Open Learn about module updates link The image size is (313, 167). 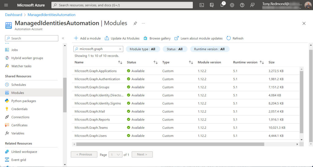point(198,38)
